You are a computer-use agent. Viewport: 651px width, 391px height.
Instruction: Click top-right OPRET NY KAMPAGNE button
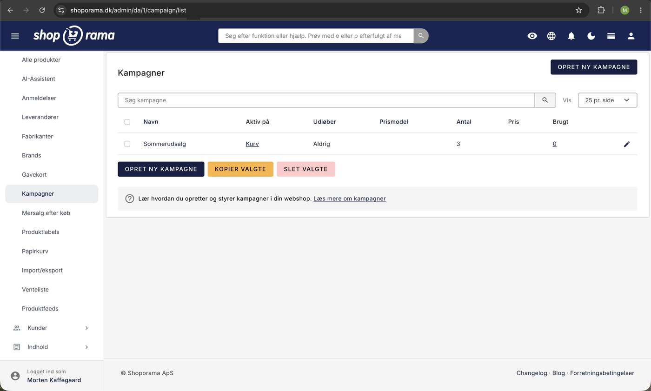[x=594, y=67]
